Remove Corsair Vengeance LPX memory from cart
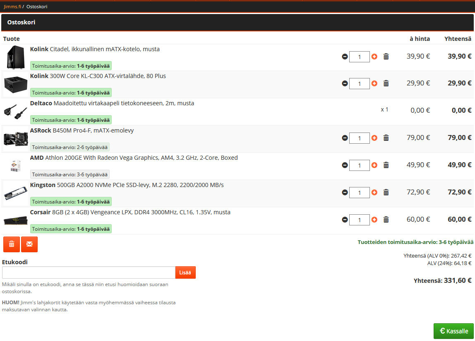The height and width of the screenshot is (341, 475). pos(386,220)
